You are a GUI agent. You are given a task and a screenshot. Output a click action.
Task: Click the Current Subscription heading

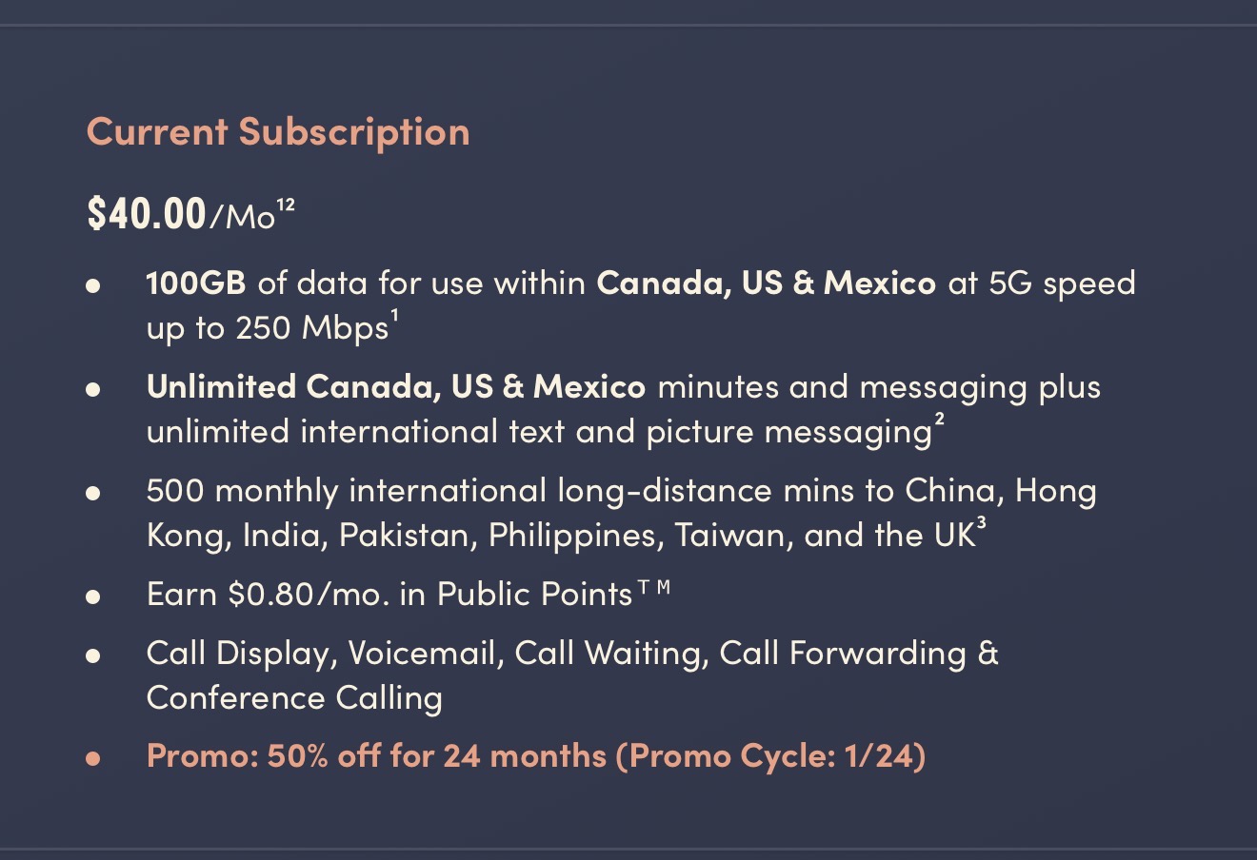[x=277, y=131]
